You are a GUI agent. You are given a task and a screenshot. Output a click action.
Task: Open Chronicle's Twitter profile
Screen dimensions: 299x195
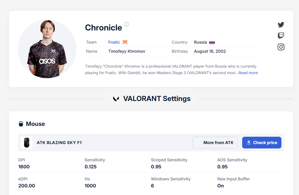(x=281, y=25)
